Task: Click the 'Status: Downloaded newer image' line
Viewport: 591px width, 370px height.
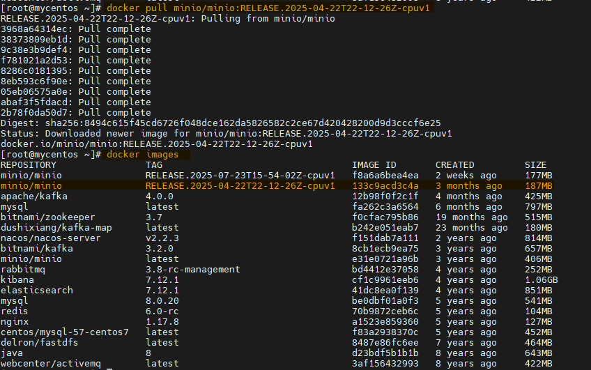Action: [x=226, y=134]
